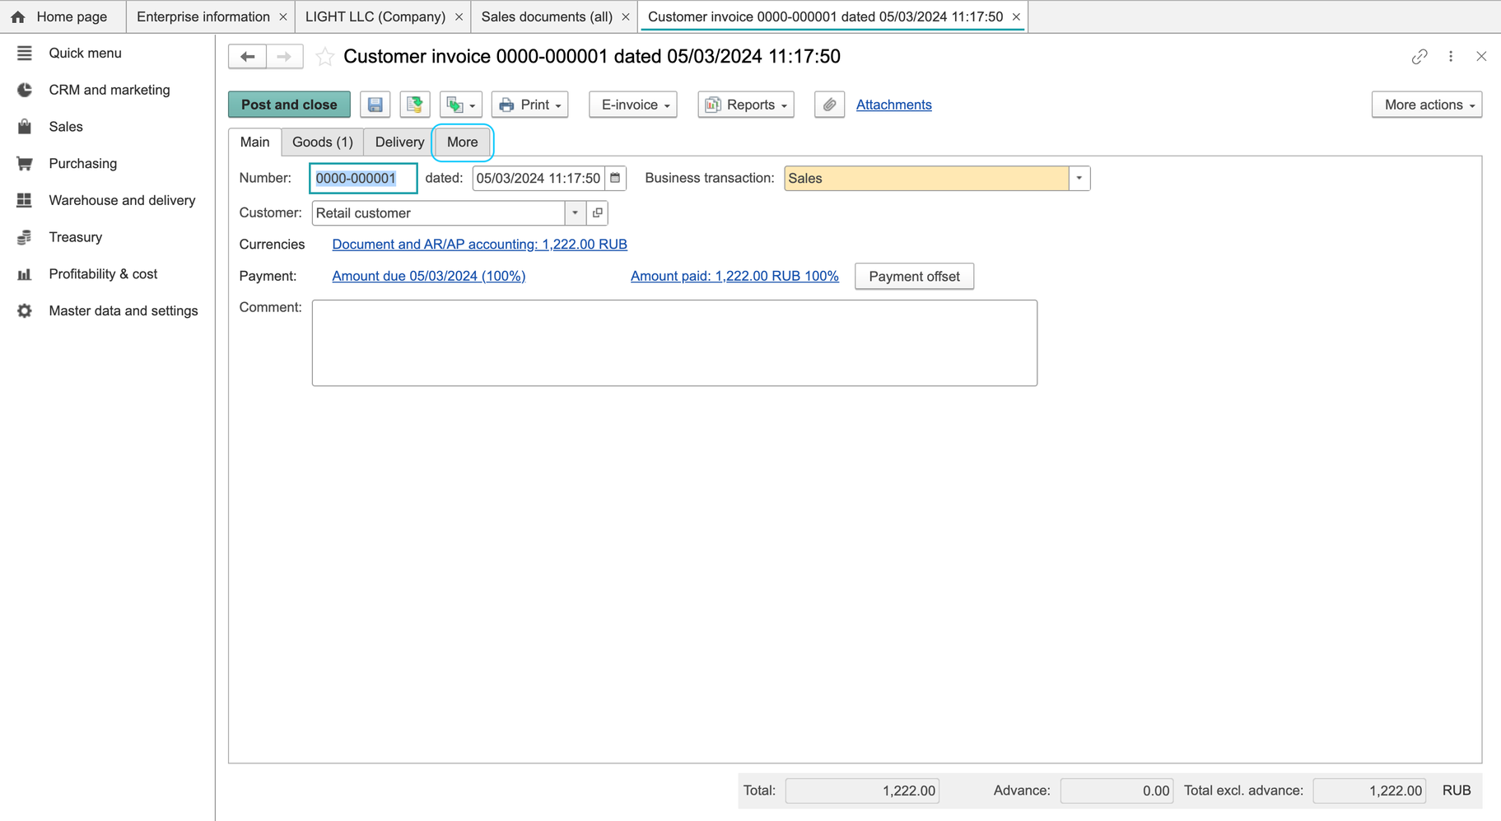Add invoice to favorites star
This screenshot has height=821, width=1501.
coord(325,57)
